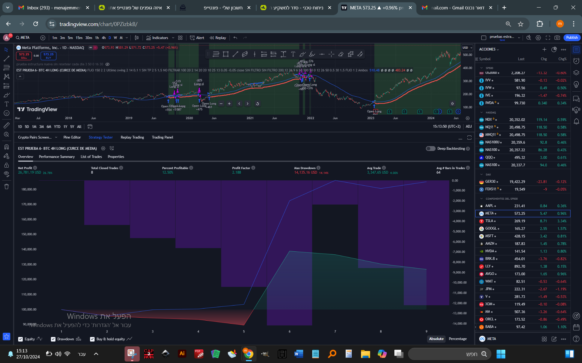Open the Pine Editor tab
The width and height of the screenshot is (582, 363).
point(72,137)
